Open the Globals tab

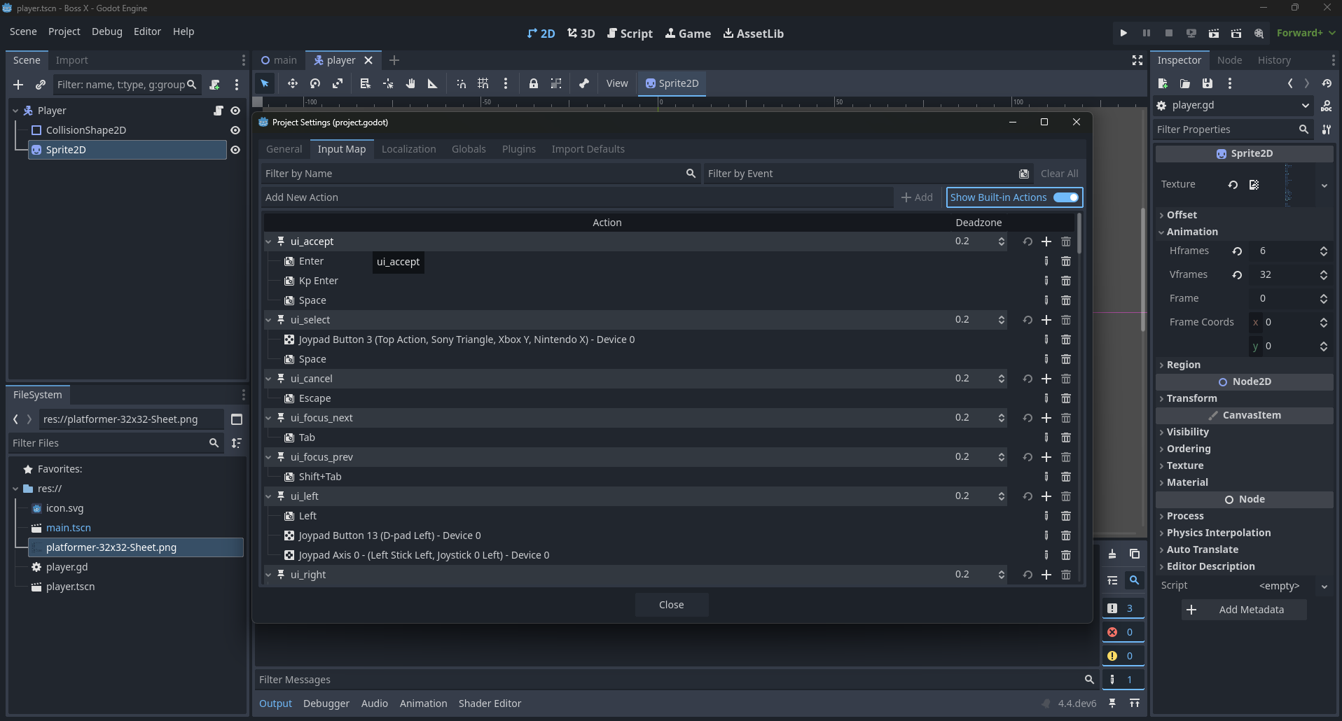(469, 149)
